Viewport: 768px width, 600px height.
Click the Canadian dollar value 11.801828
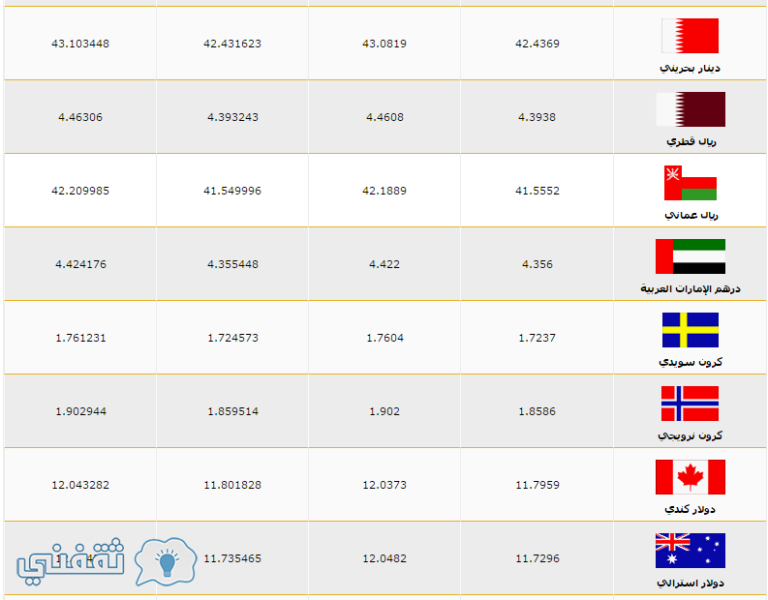point(232,485)
